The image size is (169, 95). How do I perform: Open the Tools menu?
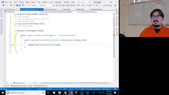pos(51,2)
